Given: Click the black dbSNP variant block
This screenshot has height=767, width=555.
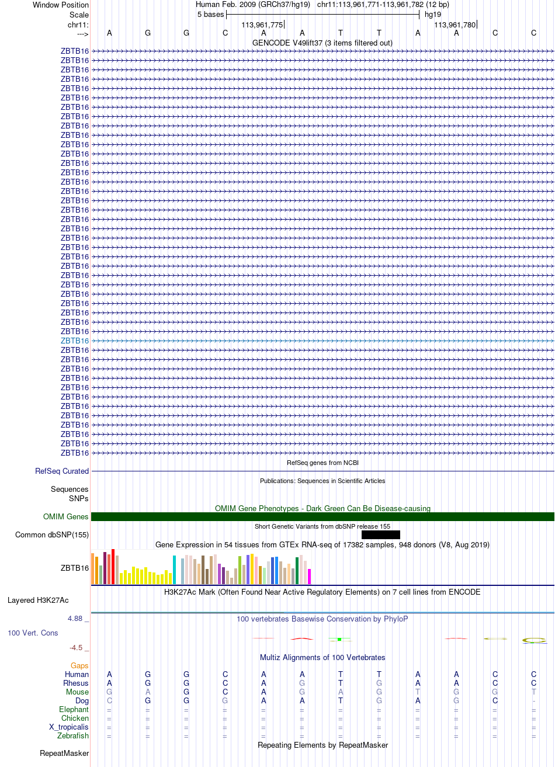Looking at the screenshot, I should pos(381,535).
